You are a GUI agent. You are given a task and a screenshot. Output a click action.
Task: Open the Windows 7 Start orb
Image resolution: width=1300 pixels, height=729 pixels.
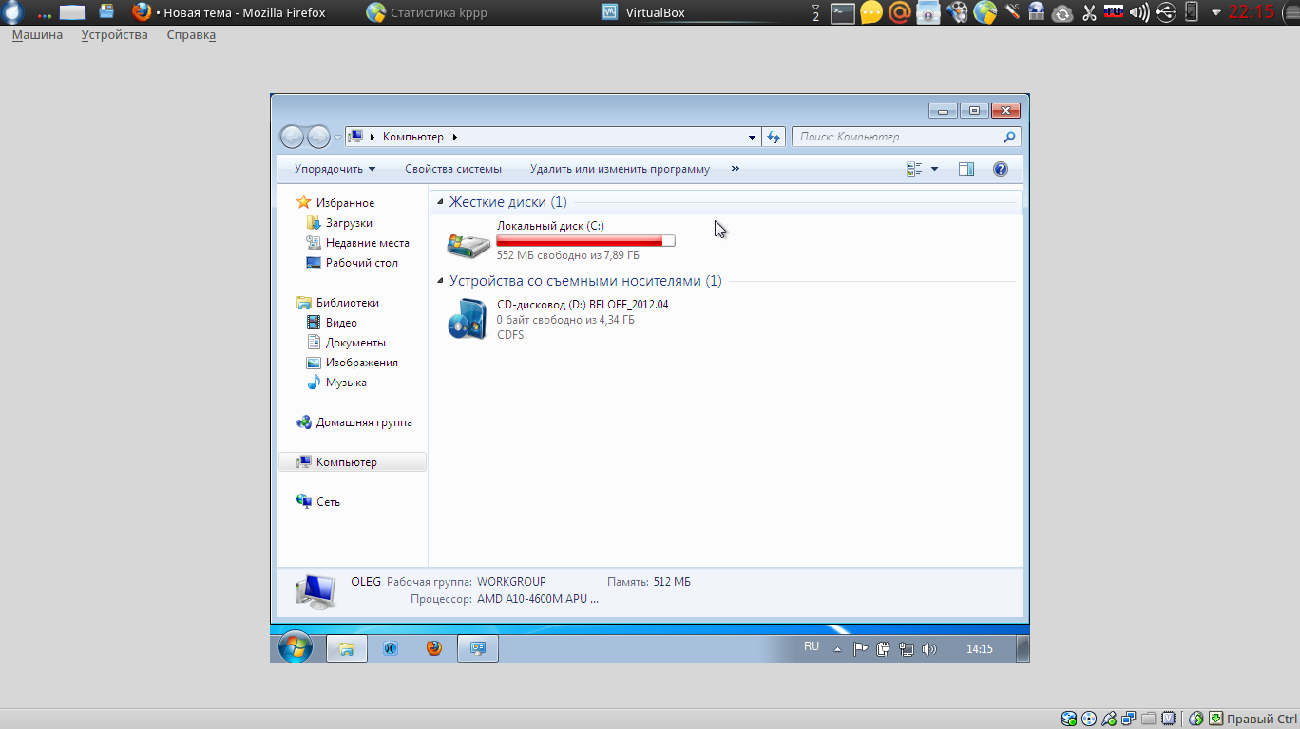(x=295, y=647)
